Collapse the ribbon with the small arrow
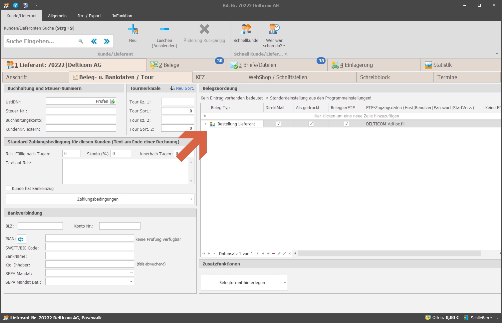Screen dimensions: 502x323 point(497,54)
